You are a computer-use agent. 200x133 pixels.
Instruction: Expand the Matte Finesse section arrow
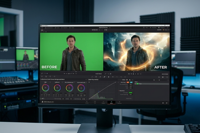(x=118, y=82)
